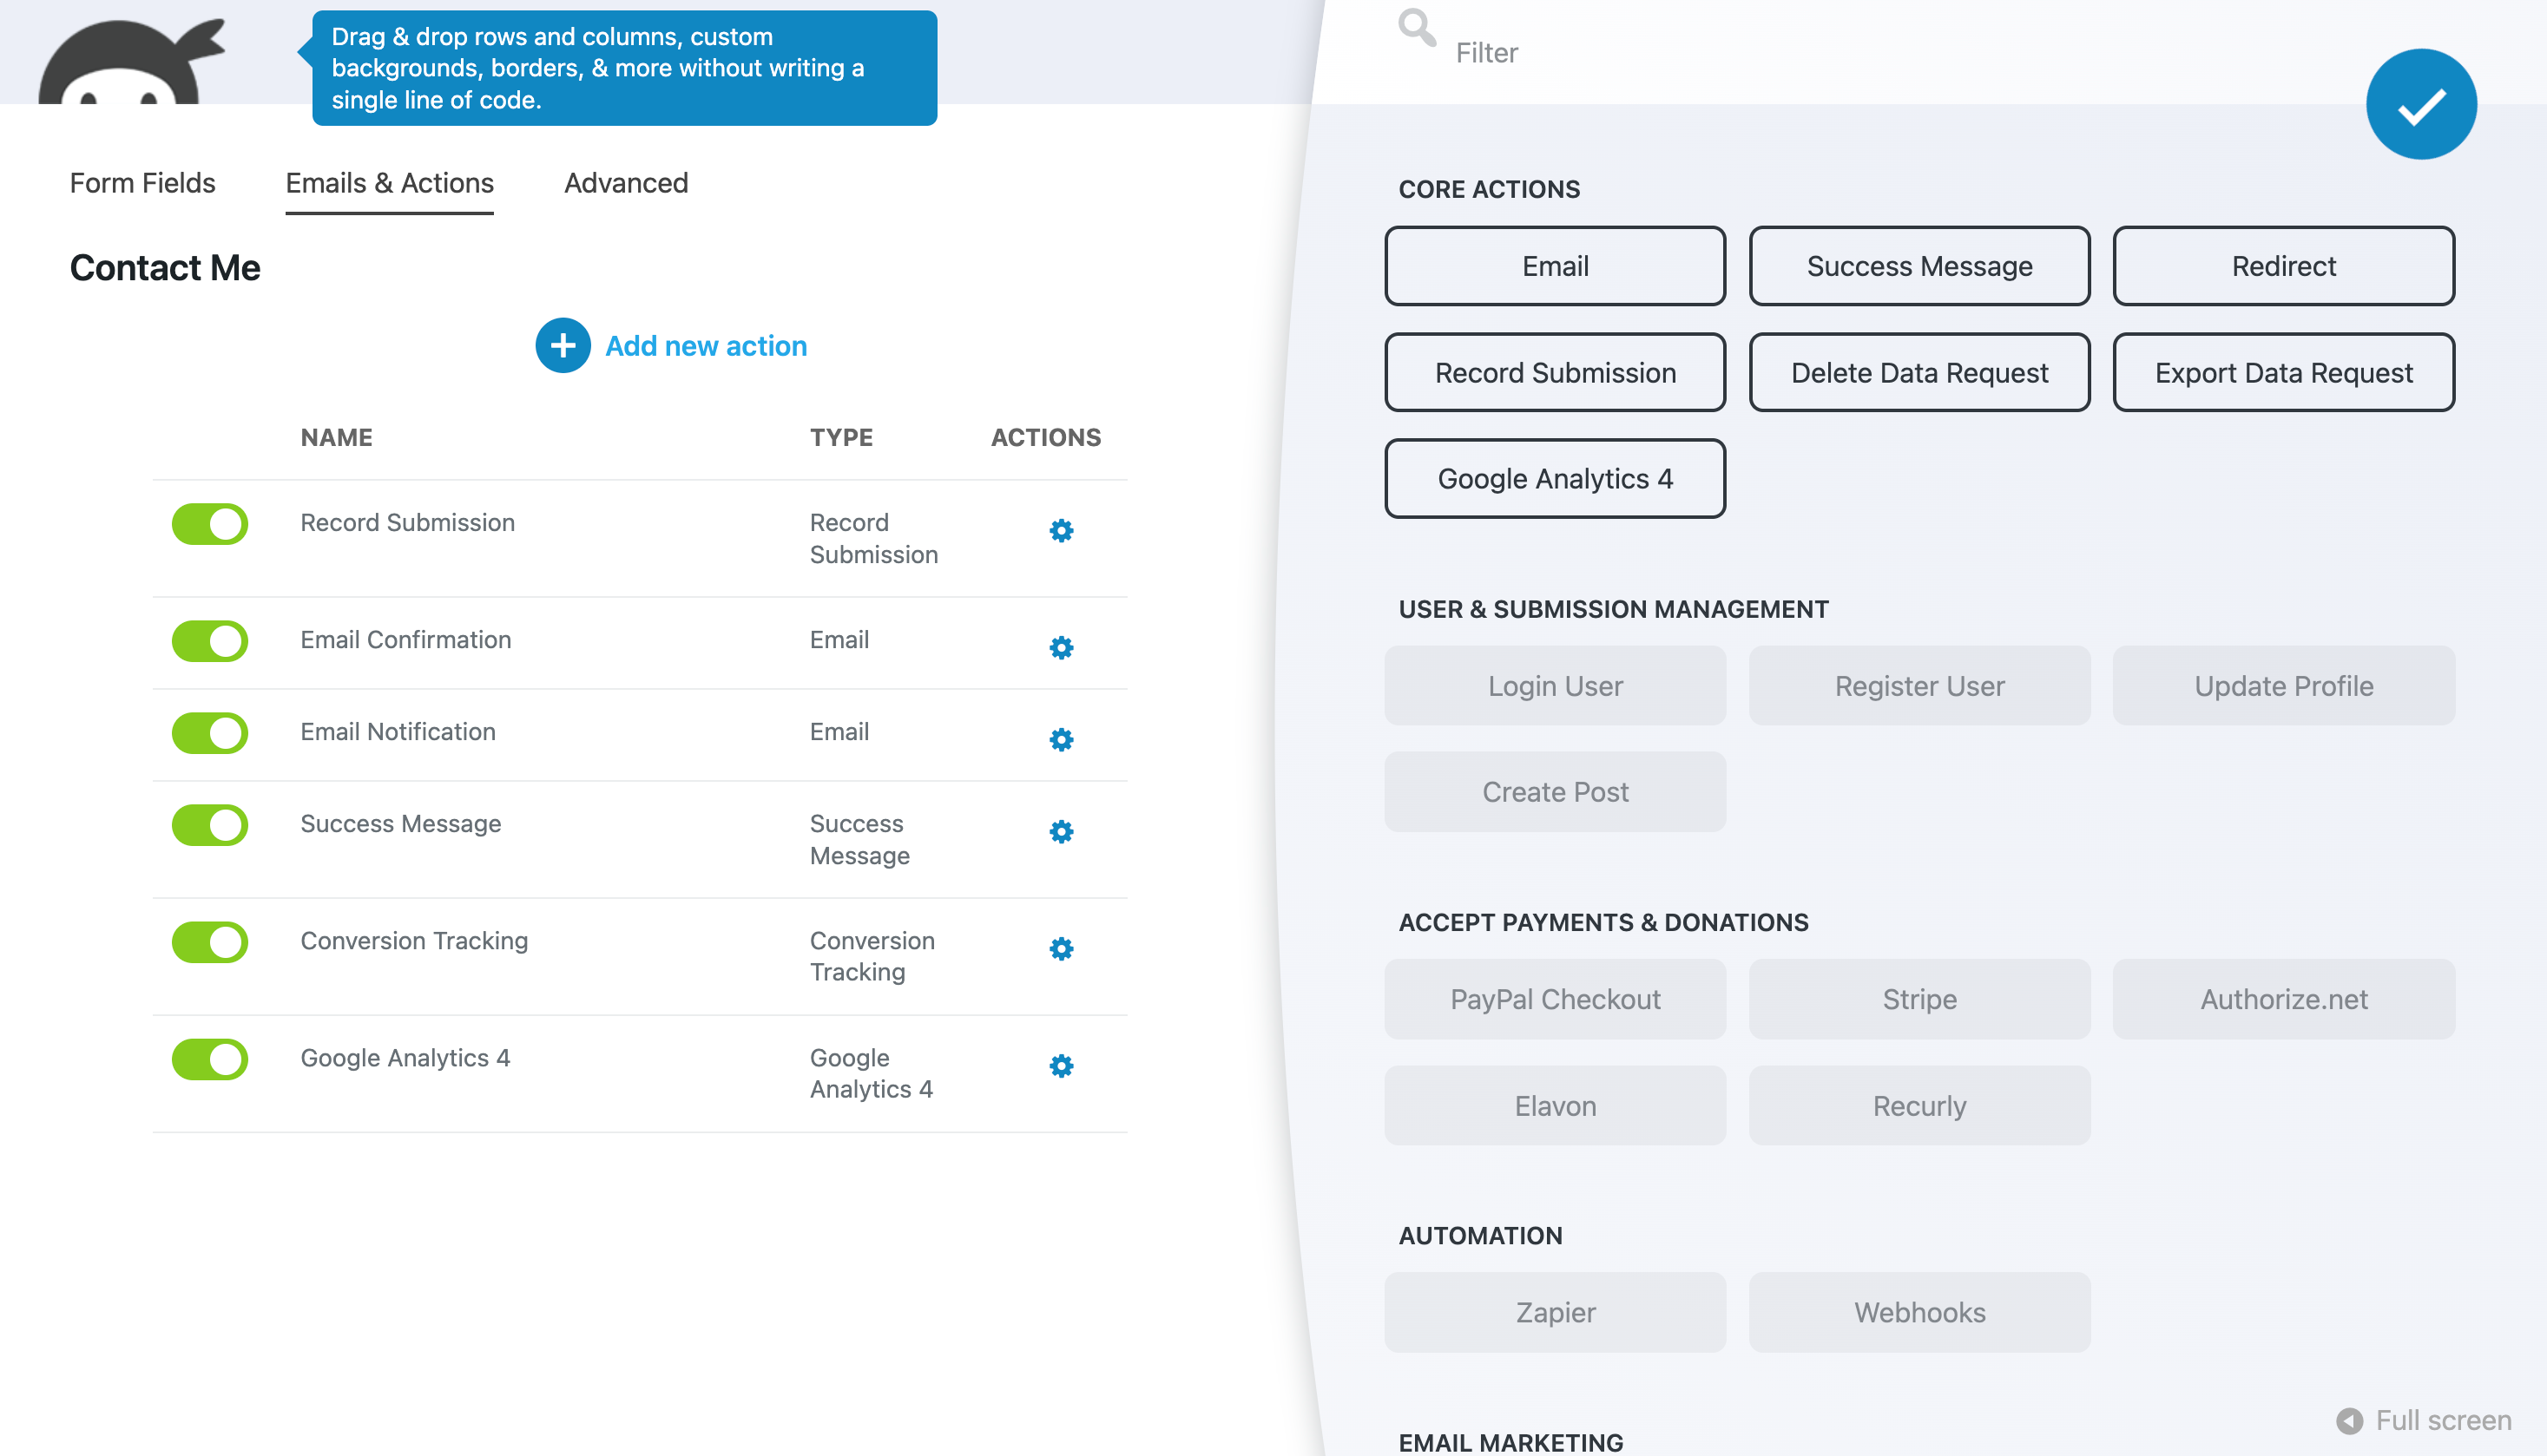The width and height of the screenshot is (2547, 1456).
Task: Select the Webhooks automation action
Action: click(1918, 1312)
